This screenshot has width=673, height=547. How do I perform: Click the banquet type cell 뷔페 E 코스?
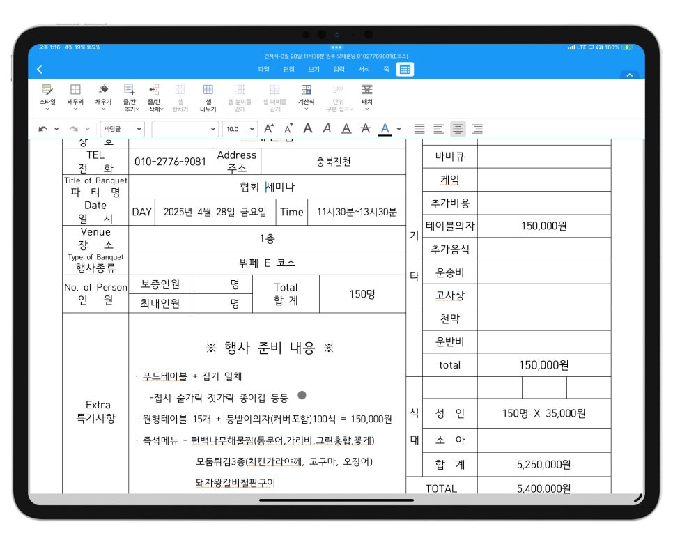[x=267, y=263]
